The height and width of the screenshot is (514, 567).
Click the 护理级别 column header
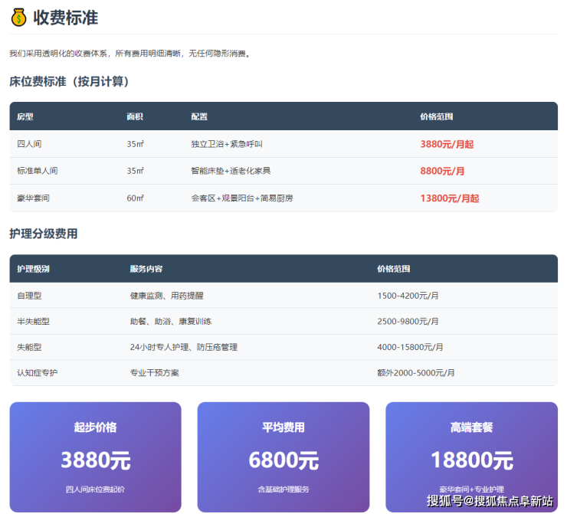coord(33,269)
